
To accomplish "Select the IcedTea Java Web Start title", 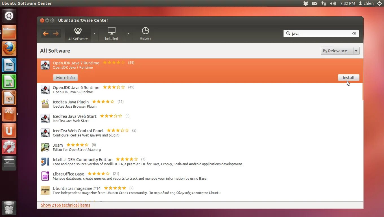I will point(75,116).
